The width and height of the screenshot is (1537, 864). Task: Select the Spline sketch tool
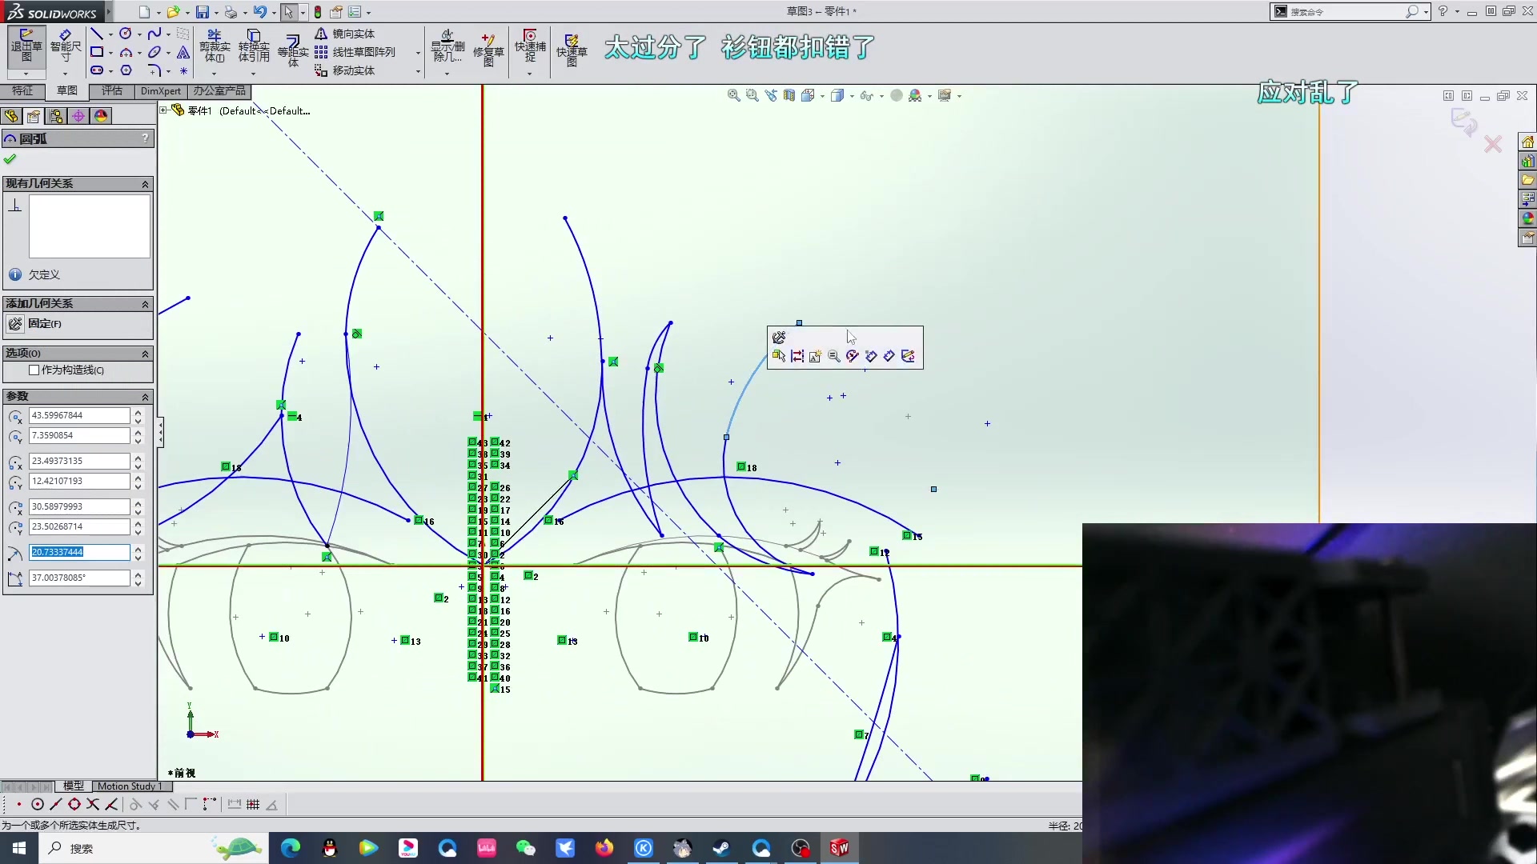pos(155,34)
